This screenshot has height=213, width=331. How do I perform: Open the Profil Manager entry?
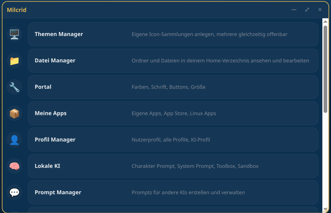pyautogui.click(x=173, y=139)
